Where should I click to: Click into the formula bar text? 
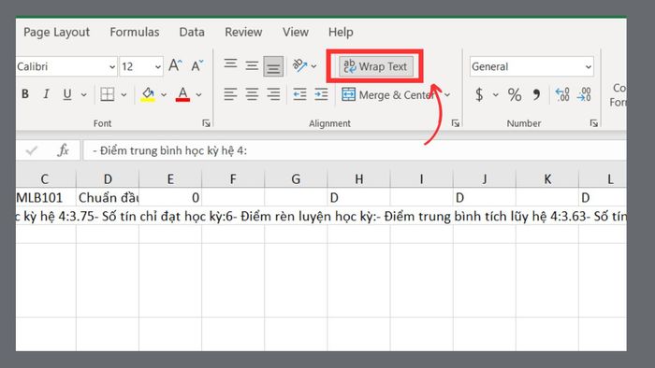tap(355, 150)
